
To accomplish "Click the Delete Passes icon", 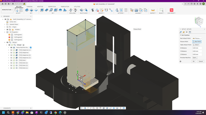I will click(97, 10).
